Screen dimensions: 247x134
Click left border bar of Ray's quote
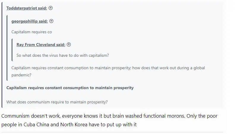point(12,50)
